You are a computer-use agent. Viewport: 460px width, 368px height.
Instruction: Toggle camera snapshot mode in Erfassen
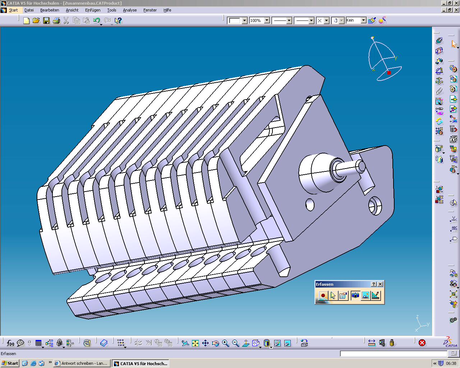[355, 296]
